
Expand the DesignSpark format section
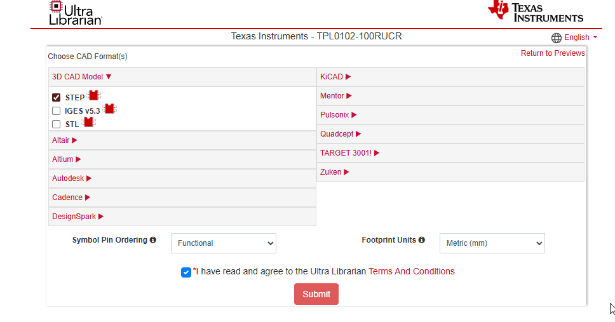(182, 217)
